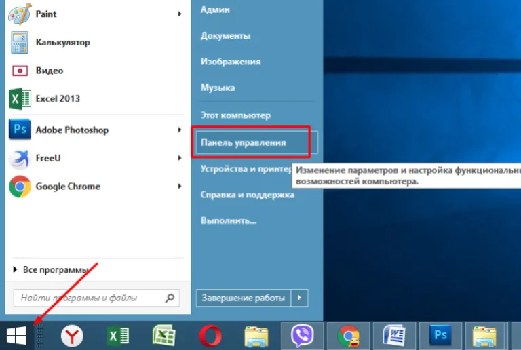Open the shutdown options arrow
Image resolution: width=521 pixels, height=350 pixels.
[x=299, y=298]
